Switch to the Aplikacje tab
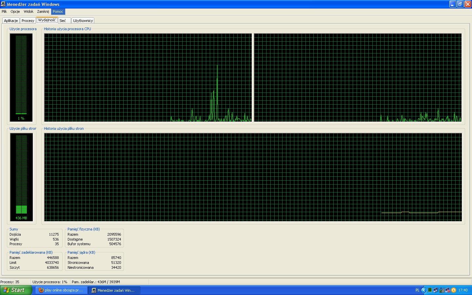The image size is (472, 295). click(x=11, y=21)
